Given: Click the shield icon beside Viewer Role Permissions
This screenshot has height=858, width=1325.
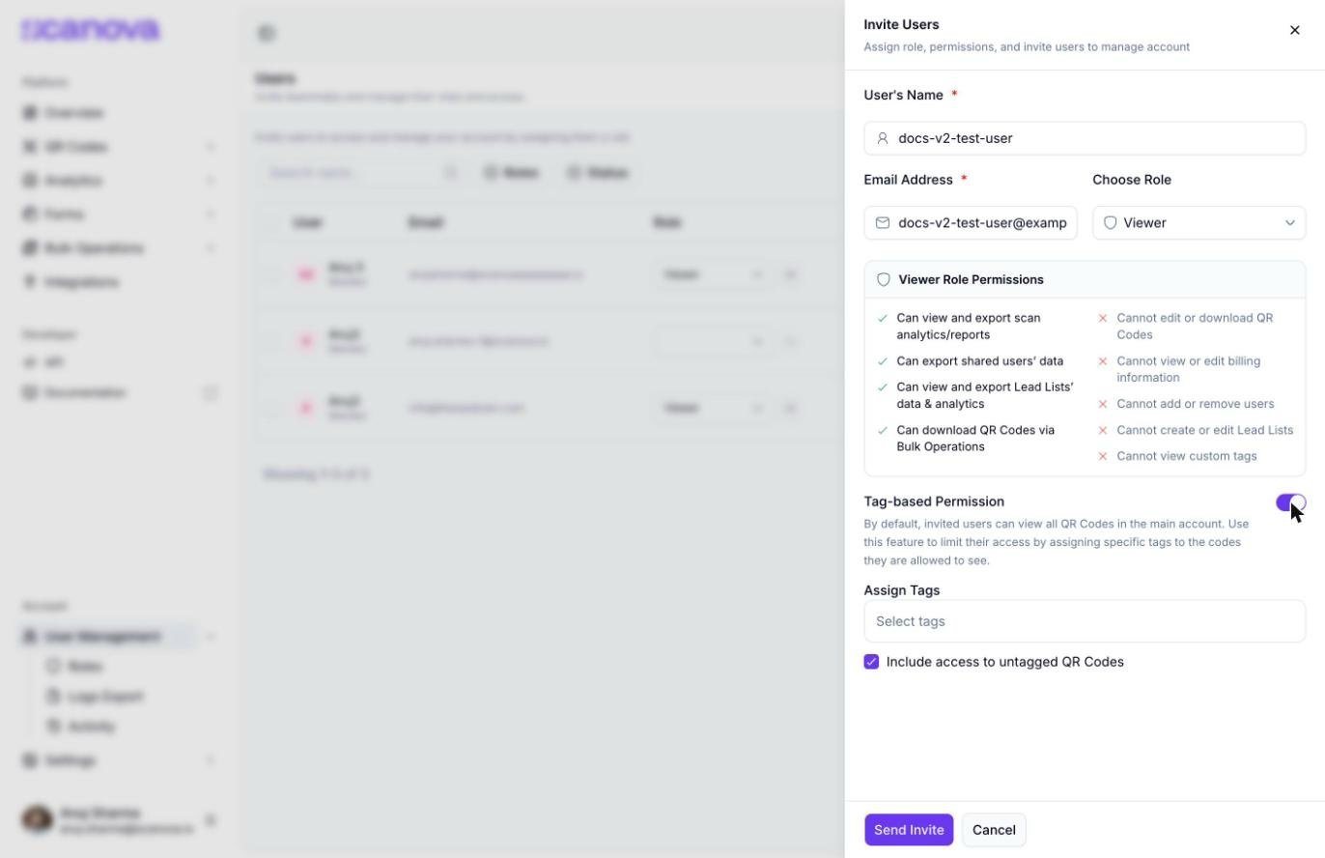Looking at the screenshot, I should [x=883, y=279].
